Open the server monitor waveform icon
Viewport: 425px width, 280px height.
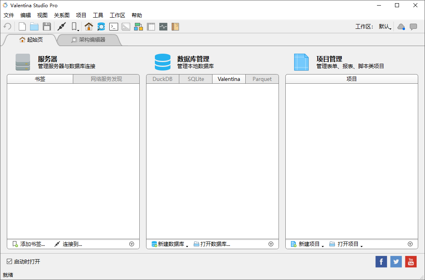163,26
